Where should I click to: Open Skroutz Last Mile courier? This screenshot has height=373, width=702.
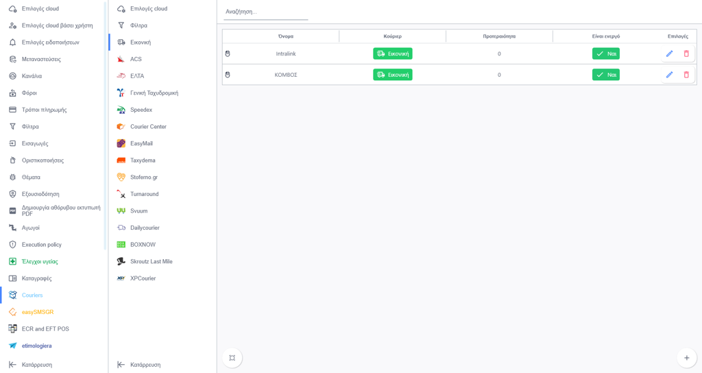(152, 261)
